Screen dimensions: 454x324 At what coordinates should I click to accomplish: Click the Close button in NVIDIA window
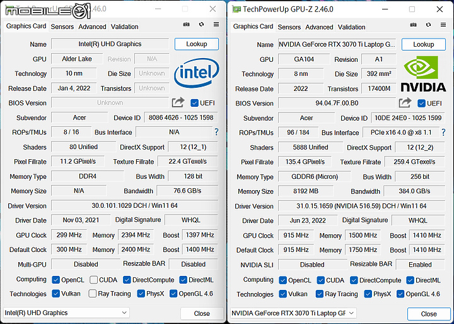pos(429,314)
